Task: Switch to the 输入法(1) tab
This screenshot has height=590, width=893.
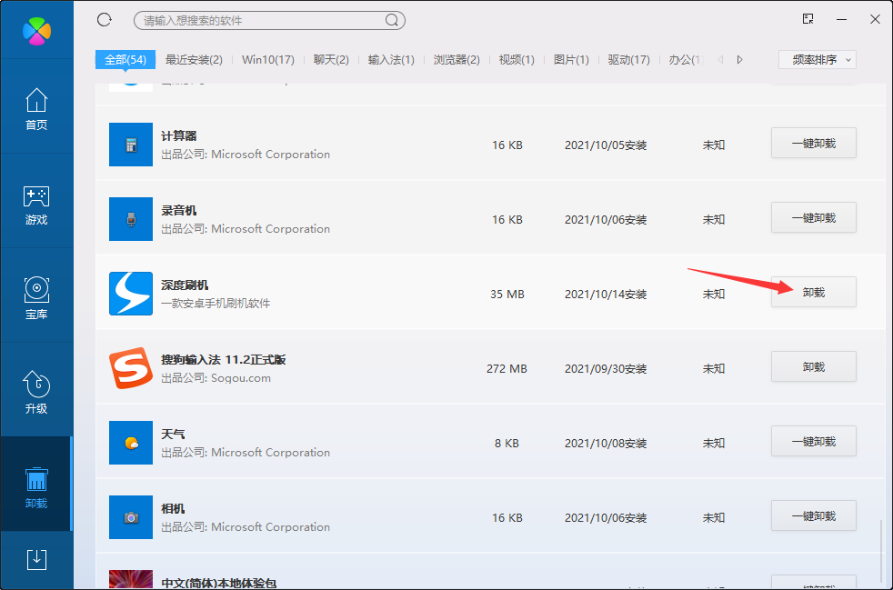Action: tap(391, 60)
